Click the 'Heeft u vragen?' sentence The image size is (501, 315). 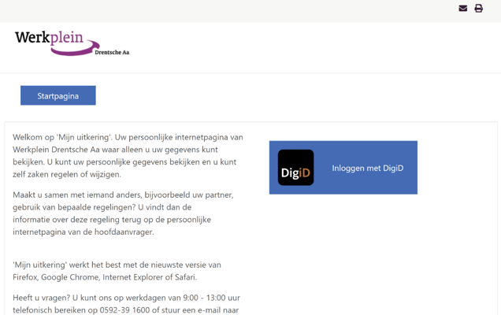point(41,298)
